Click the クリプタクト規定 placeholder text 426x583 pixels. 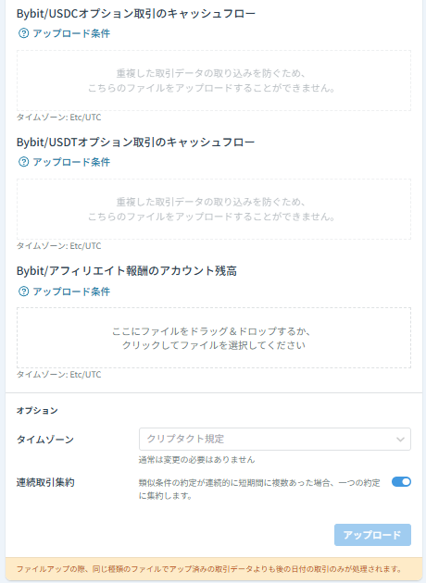pos(185,439)
